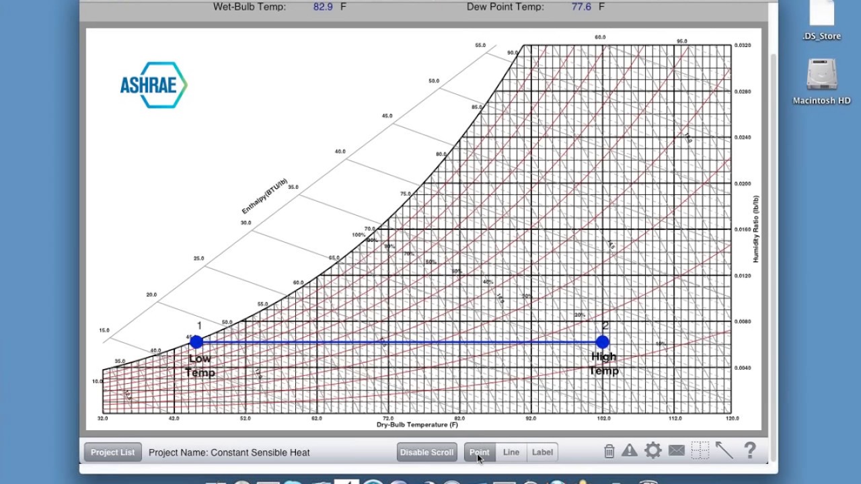The height and width of the screenshot is (484, 861).
Task: Click the Project Name: Constant Sensible Heat text
Action: click(x=229, y=452)
